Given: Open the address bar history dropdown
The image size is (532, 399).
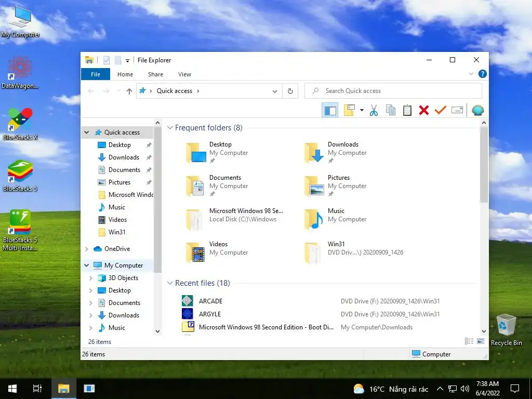Looking at the screenshot, I should (275, 91).
